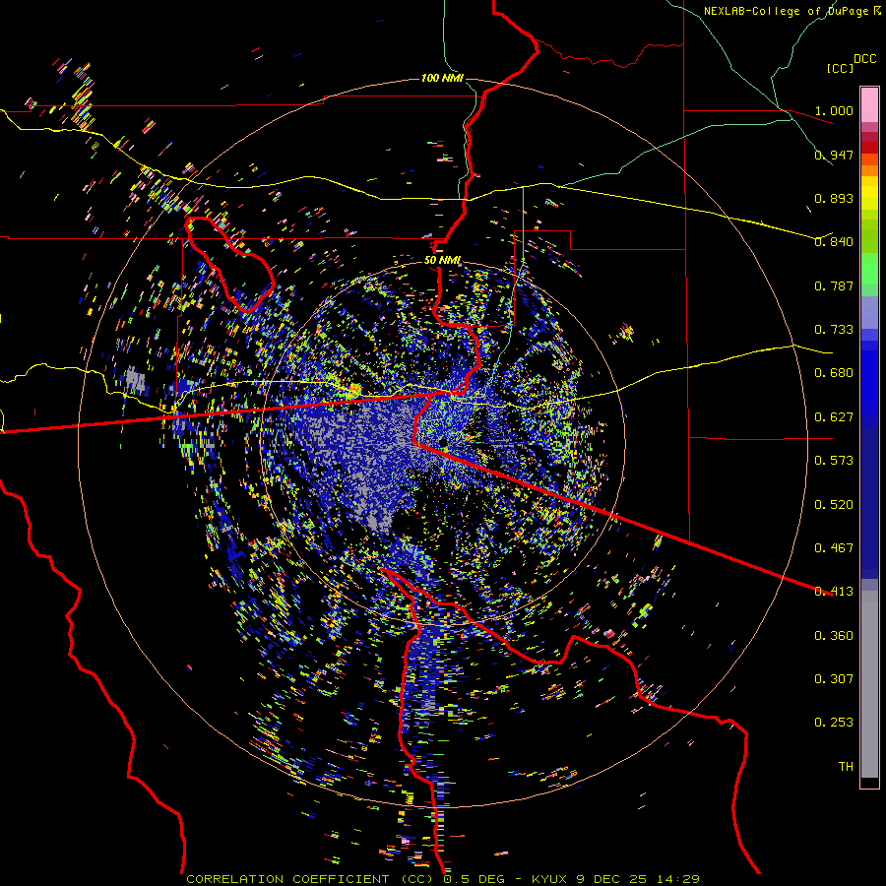Select the 0.840 scale value
886x886 pixels.
(834, 242)
